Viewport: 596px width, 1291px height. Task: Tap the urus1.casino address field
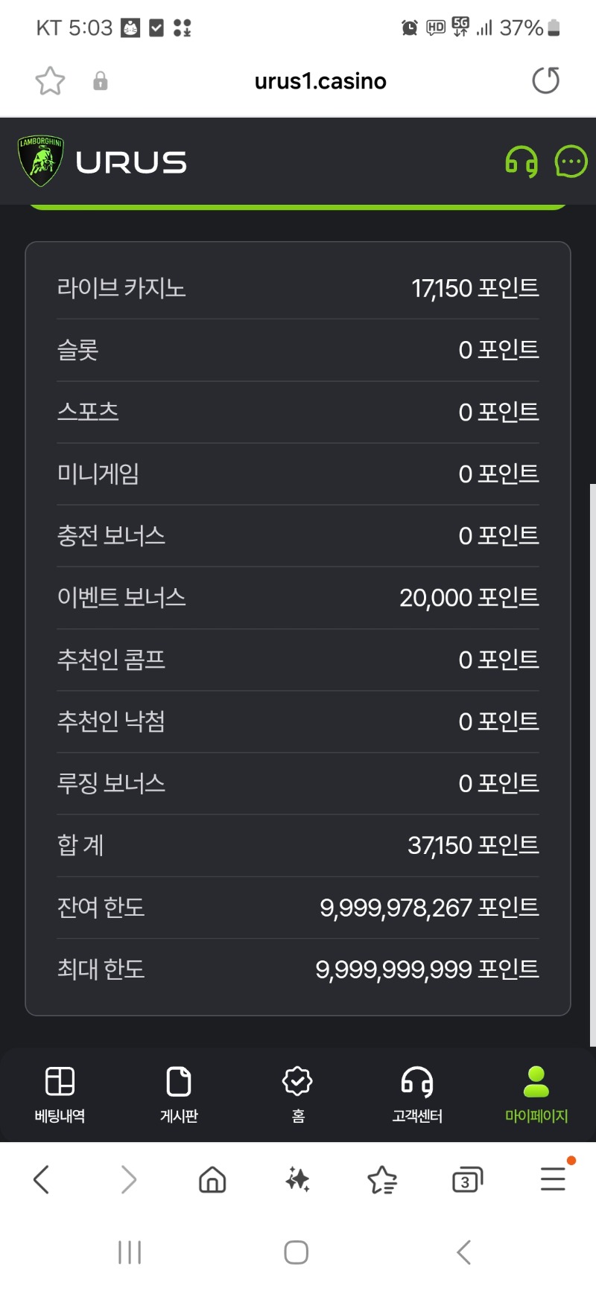(x=320, y=81)
